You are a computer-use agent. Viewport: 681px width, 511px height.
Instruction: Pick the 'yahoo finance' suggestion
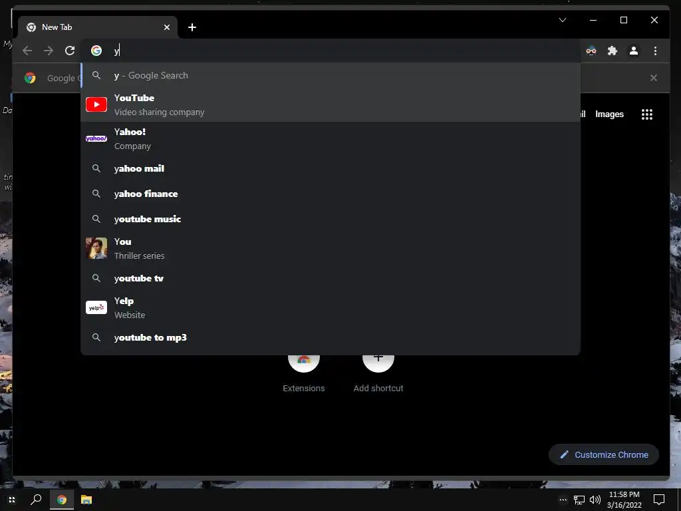331,194
